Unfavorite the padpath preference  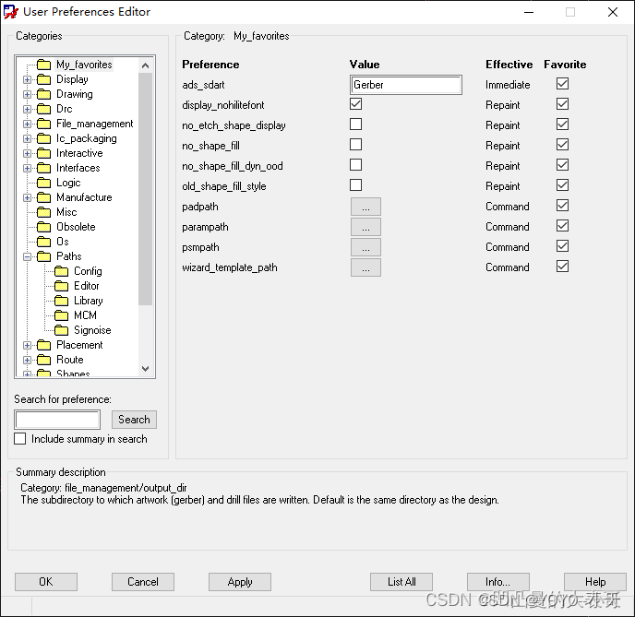pos(562,206)
